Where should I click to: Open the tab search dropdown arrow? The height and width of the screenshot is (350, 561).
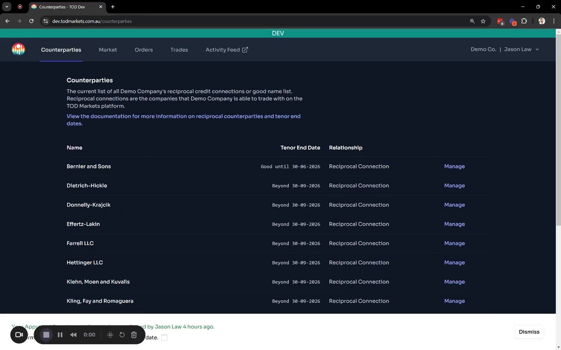pos(7,7)
